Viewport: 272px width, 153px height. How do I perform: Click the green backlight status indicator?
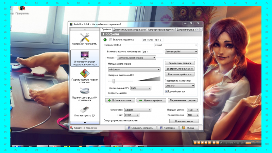(105, 40)
